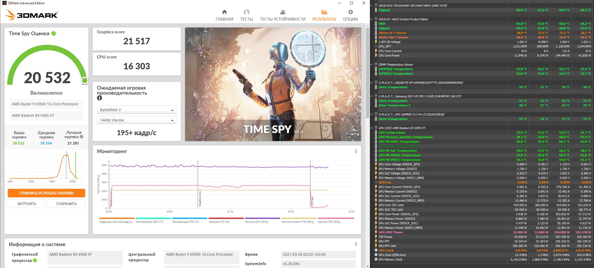
Task: Open the Battlefield V game dropdown
Action: 136,110
